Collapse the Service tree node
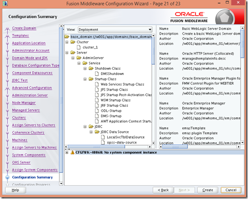 (79, 63)
